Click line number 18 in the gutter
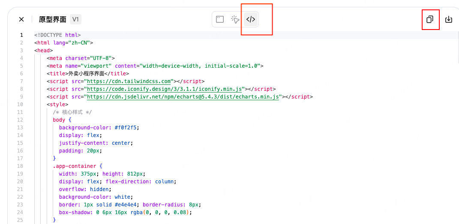The height and width of the screenshot is (224, 459). 20,166
